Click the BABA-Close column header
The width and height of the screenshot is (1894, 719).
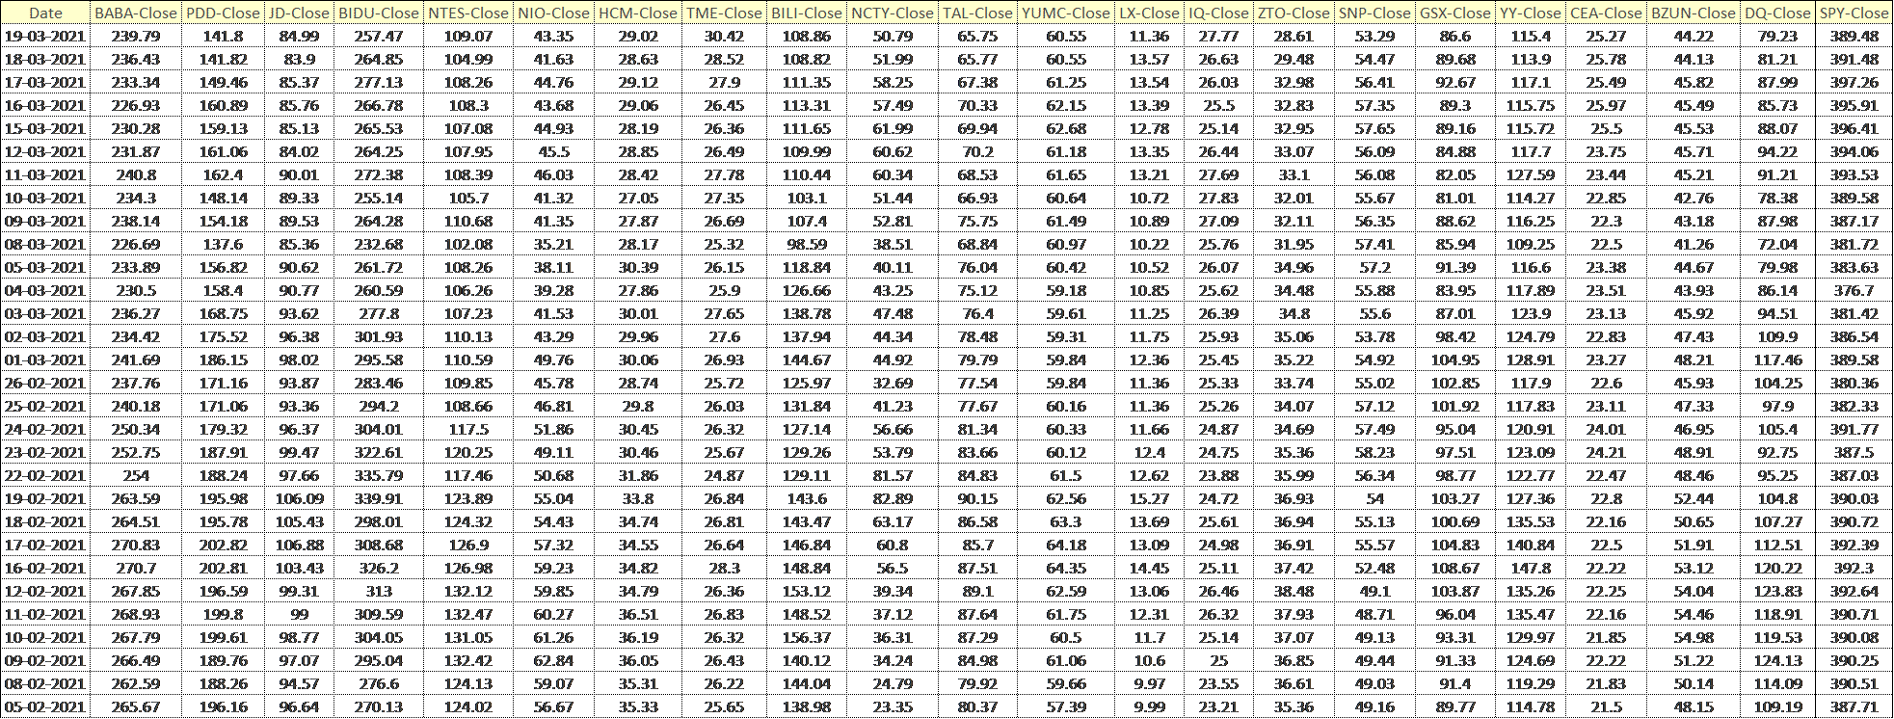(x=135, y=13)
